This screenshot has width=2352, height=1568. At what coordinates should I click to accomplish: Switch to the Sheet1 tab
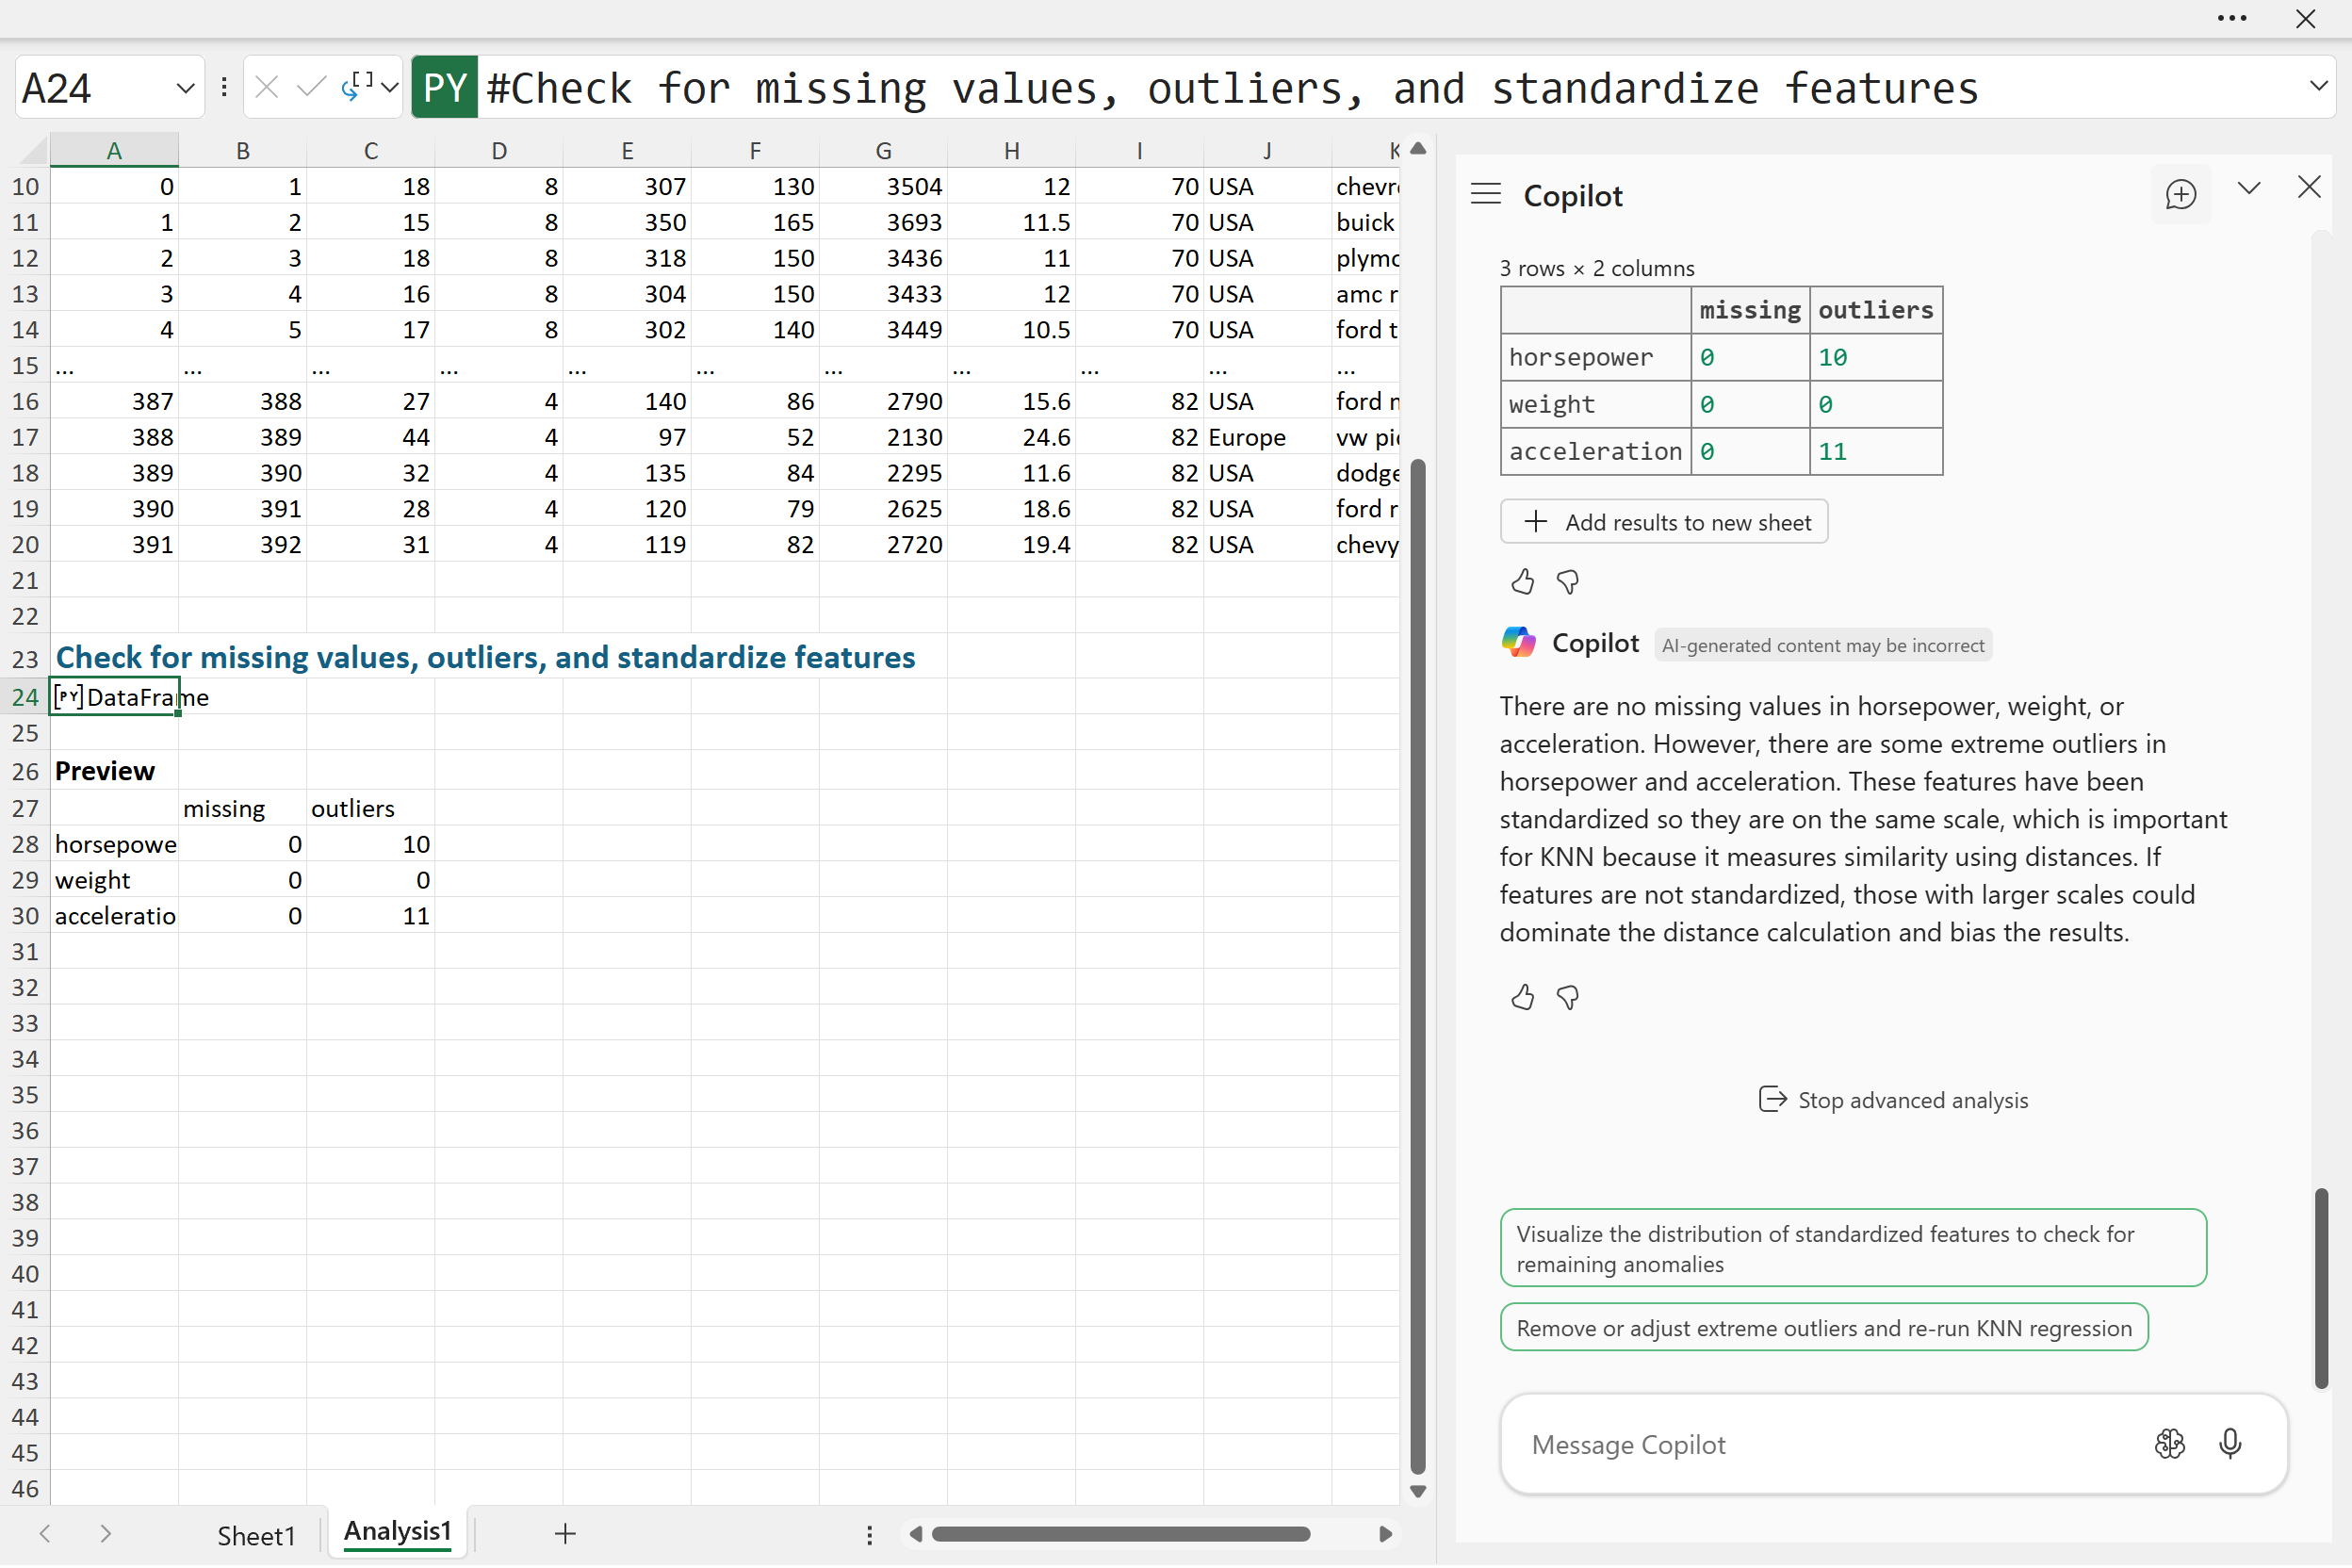tap(256, 1535)
